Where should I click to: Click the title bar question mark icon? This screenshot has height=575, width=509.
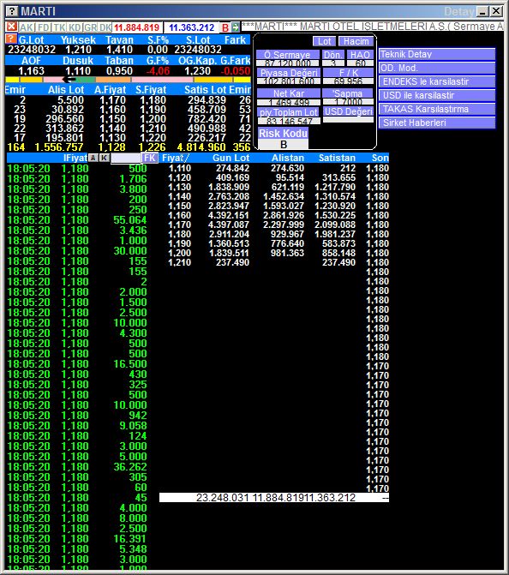point(12,11)
